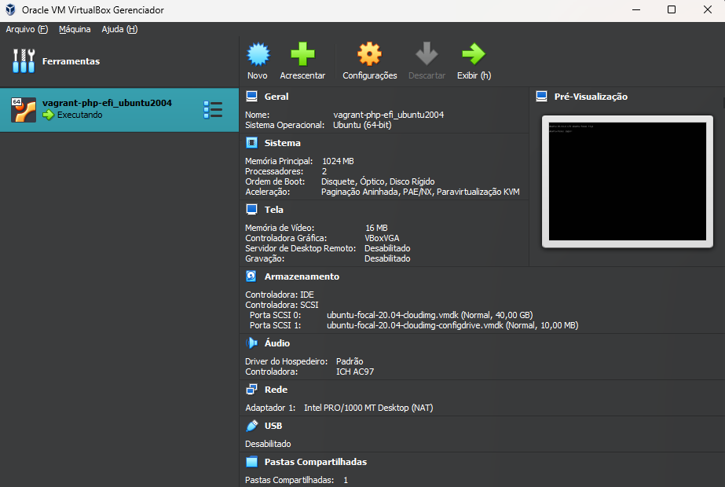Click the memory value 1024 MB

(338, 161)
